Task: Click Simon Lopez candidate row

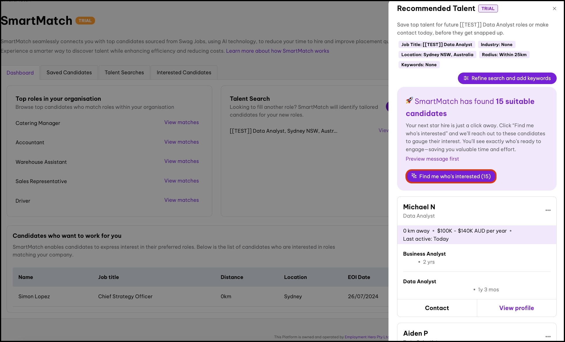Action: point(34,297)
